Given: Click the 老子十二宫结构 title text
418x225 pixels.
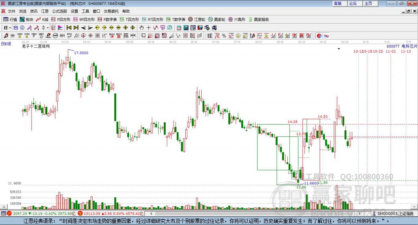Looking at the screenshot, I should click(36, 46).
